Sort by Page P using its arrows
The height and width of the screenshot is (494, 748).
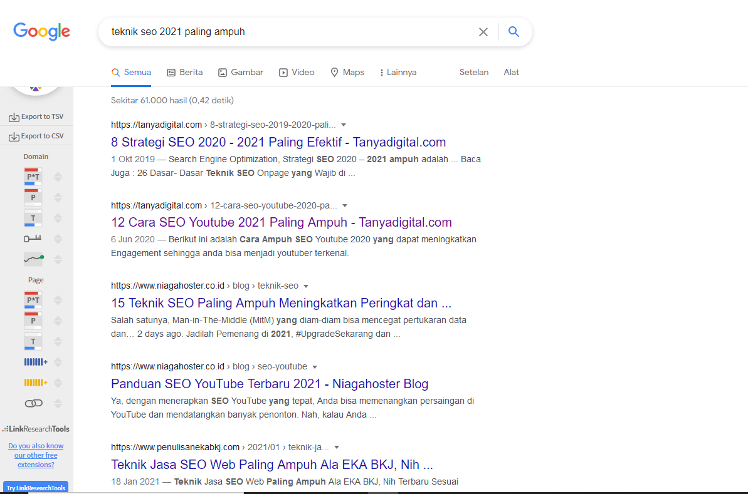[58, 321]
